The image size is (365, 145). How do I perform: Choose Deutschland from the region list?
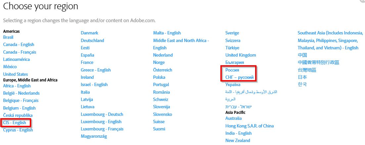click(x=92, y=40)
